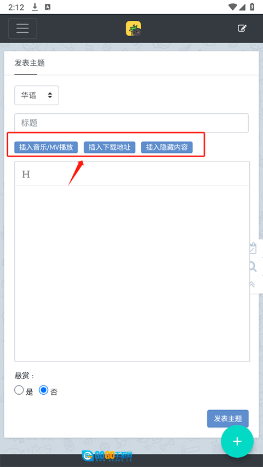The image size is (263, 467).
Task: Tap the double-chevron back-to-top icon
Action: point(252,284)
